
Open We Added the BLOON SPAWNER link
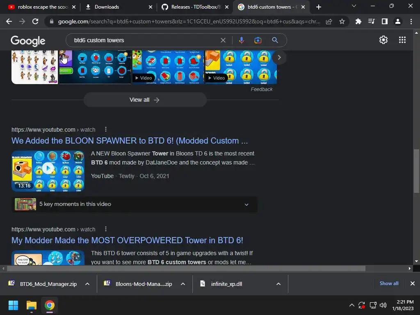pyautogui.click(x=130, y=141)
